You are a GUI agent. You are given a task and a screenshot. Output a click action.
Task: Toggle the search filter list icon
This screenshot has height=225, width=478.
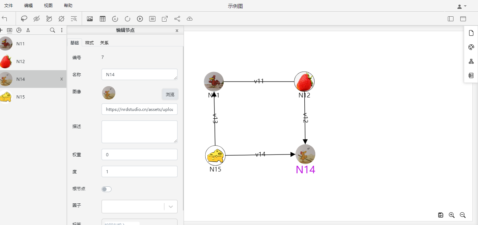(x=74, y=18)
